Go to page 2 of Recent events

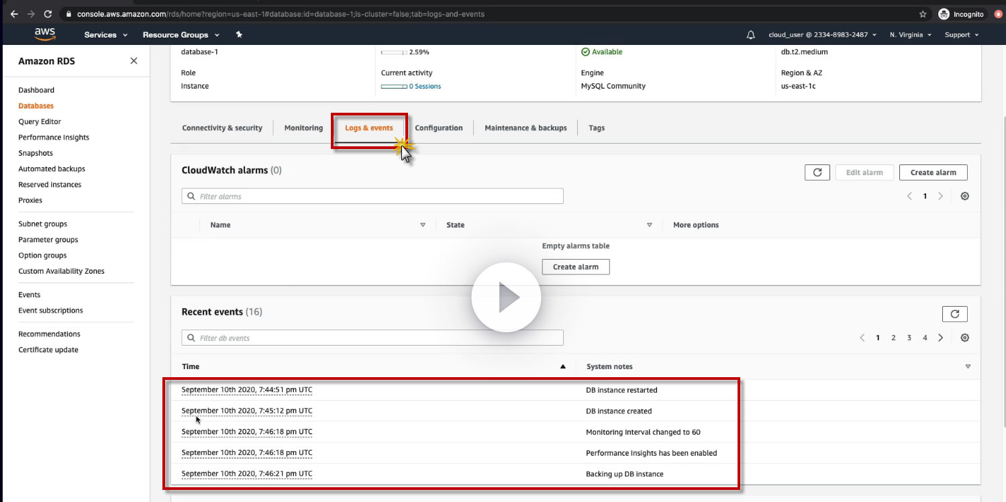point(893,338)
